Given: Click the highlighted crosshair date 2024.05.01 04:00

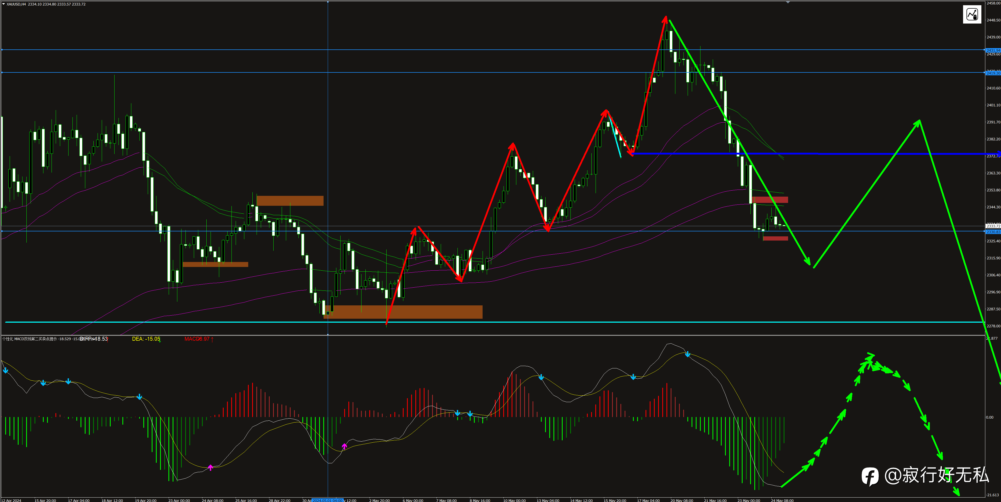Looking at the screenshot, I should pyautogui.click(x=327, y=500).
